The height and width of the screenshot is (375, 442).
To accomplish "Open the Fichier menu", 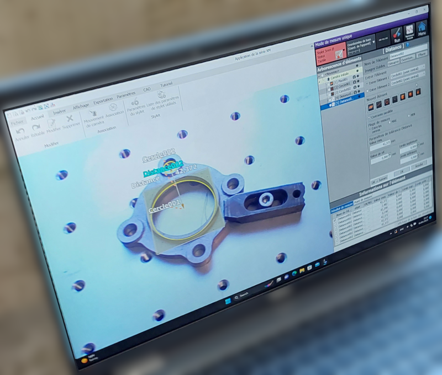I will tap(18, 122).
